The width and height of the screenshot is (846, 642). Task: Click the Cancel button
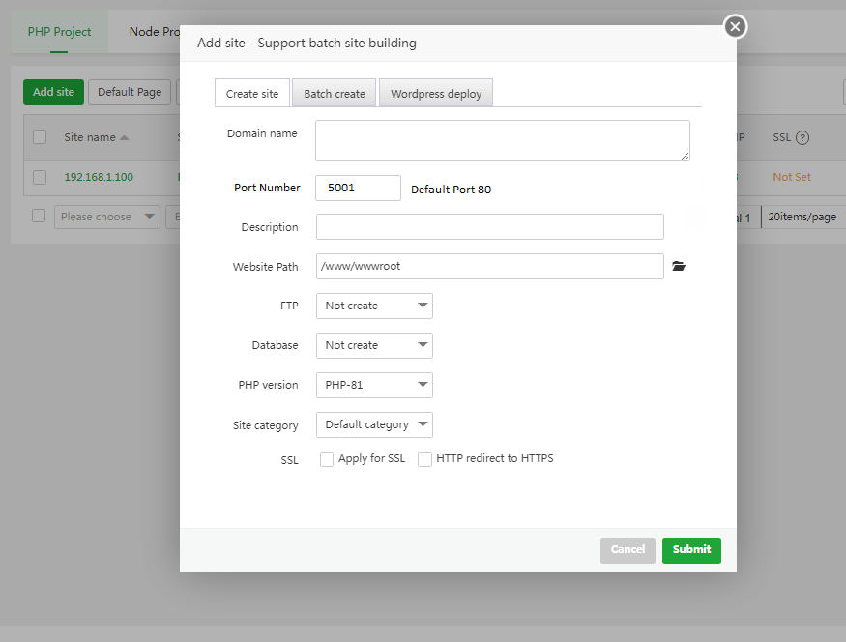627,549
